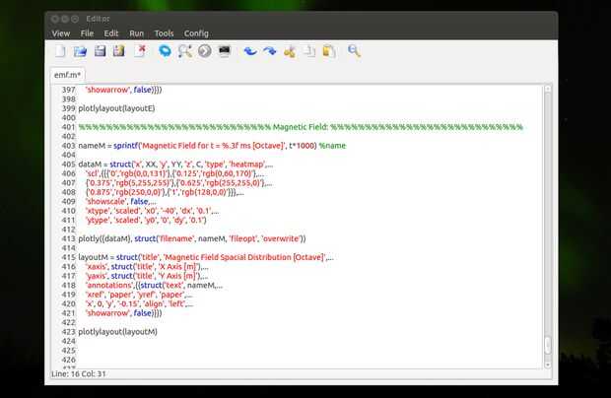Click the magnifier-with-nodes debug icon

click(184, 51)
